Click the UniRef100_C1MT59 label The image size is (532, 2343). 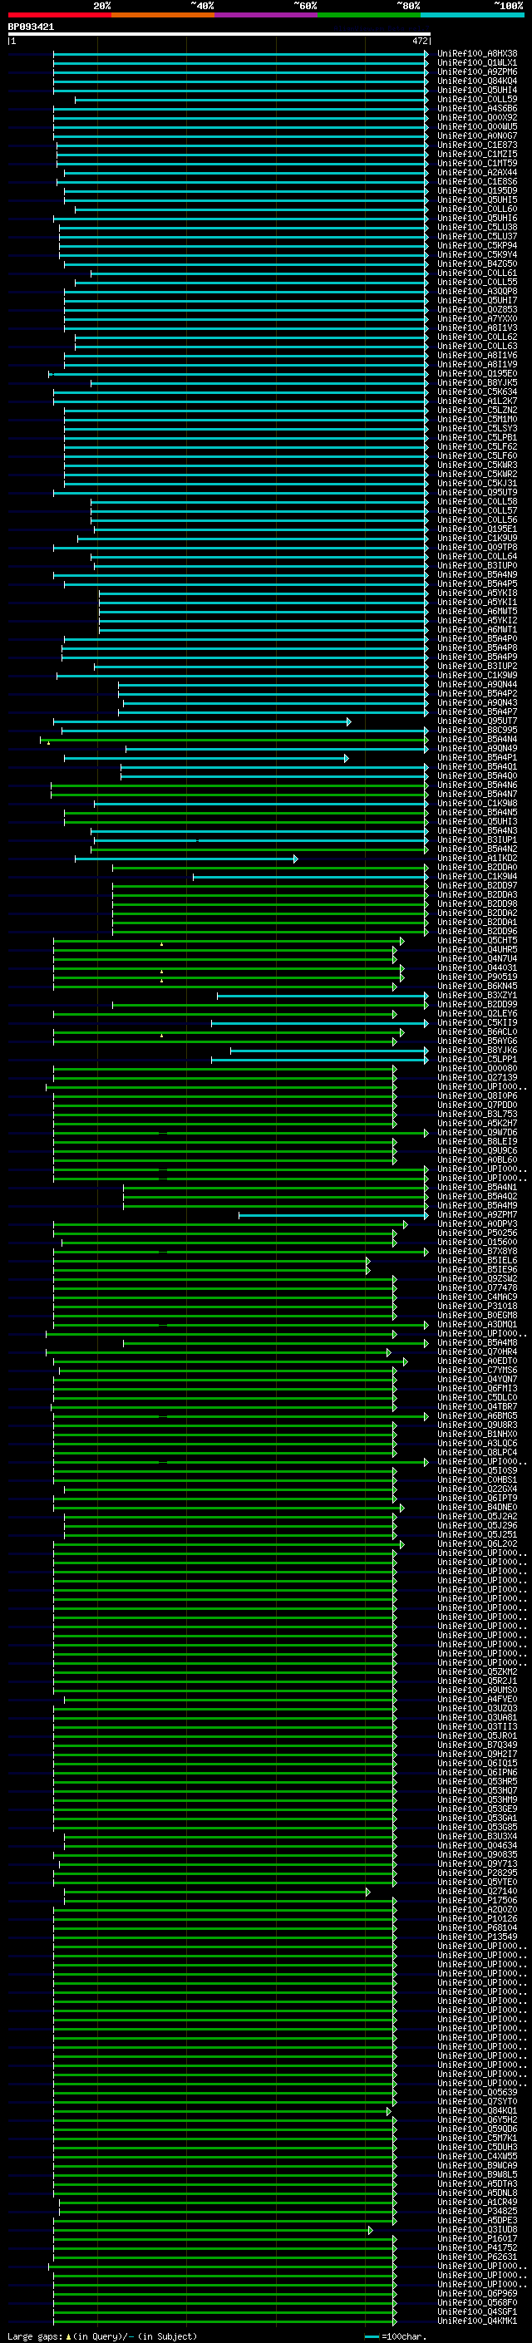477,164
